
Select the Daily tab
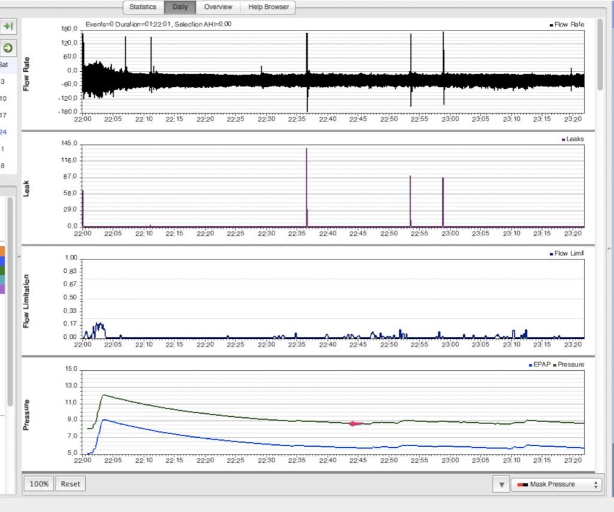click(x=180, y=7)
